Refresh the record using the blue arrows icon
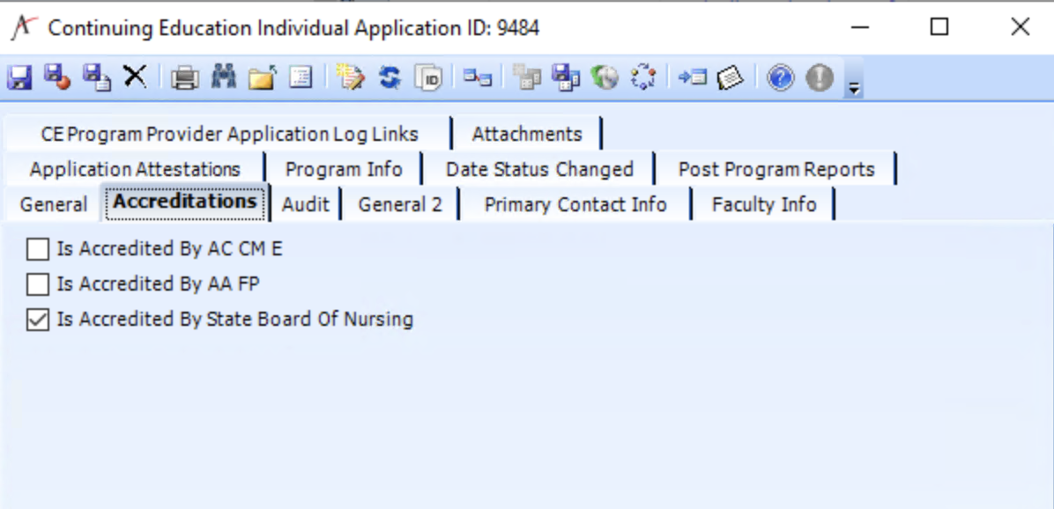Viewport: 1054px width, 509px height. point(390,77)
